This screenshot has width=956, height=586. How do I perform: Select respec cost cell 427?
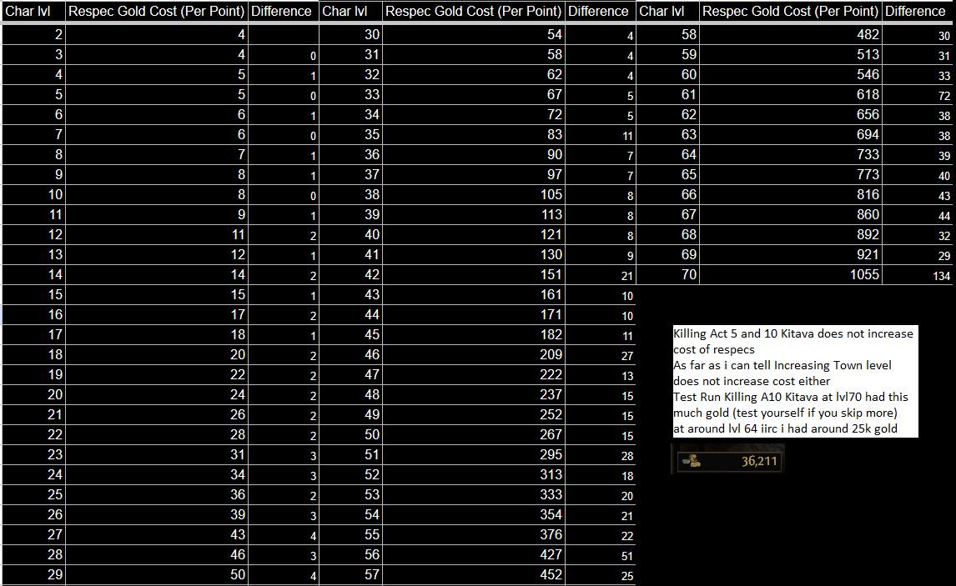click(x=474, y=554)
